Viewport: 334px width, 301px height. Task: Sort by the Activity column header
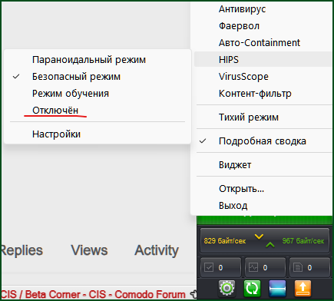point(157,250)
